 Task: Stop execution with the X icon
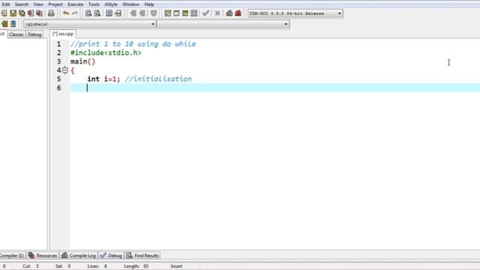(x=217, y=13)
